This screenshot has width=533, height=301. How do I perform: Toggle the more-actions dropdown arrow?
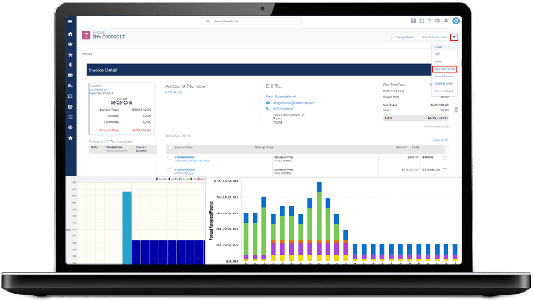coord(454,37)
